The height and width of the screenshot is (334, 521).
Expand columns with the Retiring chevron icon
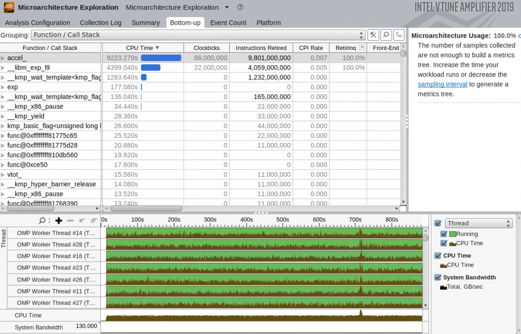point(362,48)
